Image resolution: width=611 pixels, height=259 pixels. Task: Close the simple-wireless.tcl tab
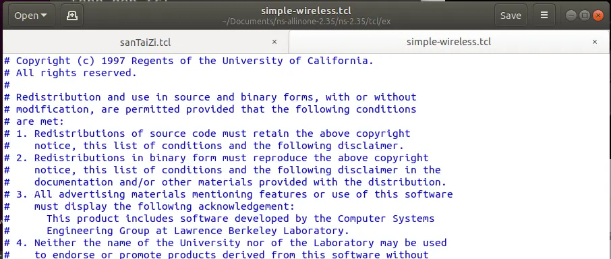(x=595, y=42)
